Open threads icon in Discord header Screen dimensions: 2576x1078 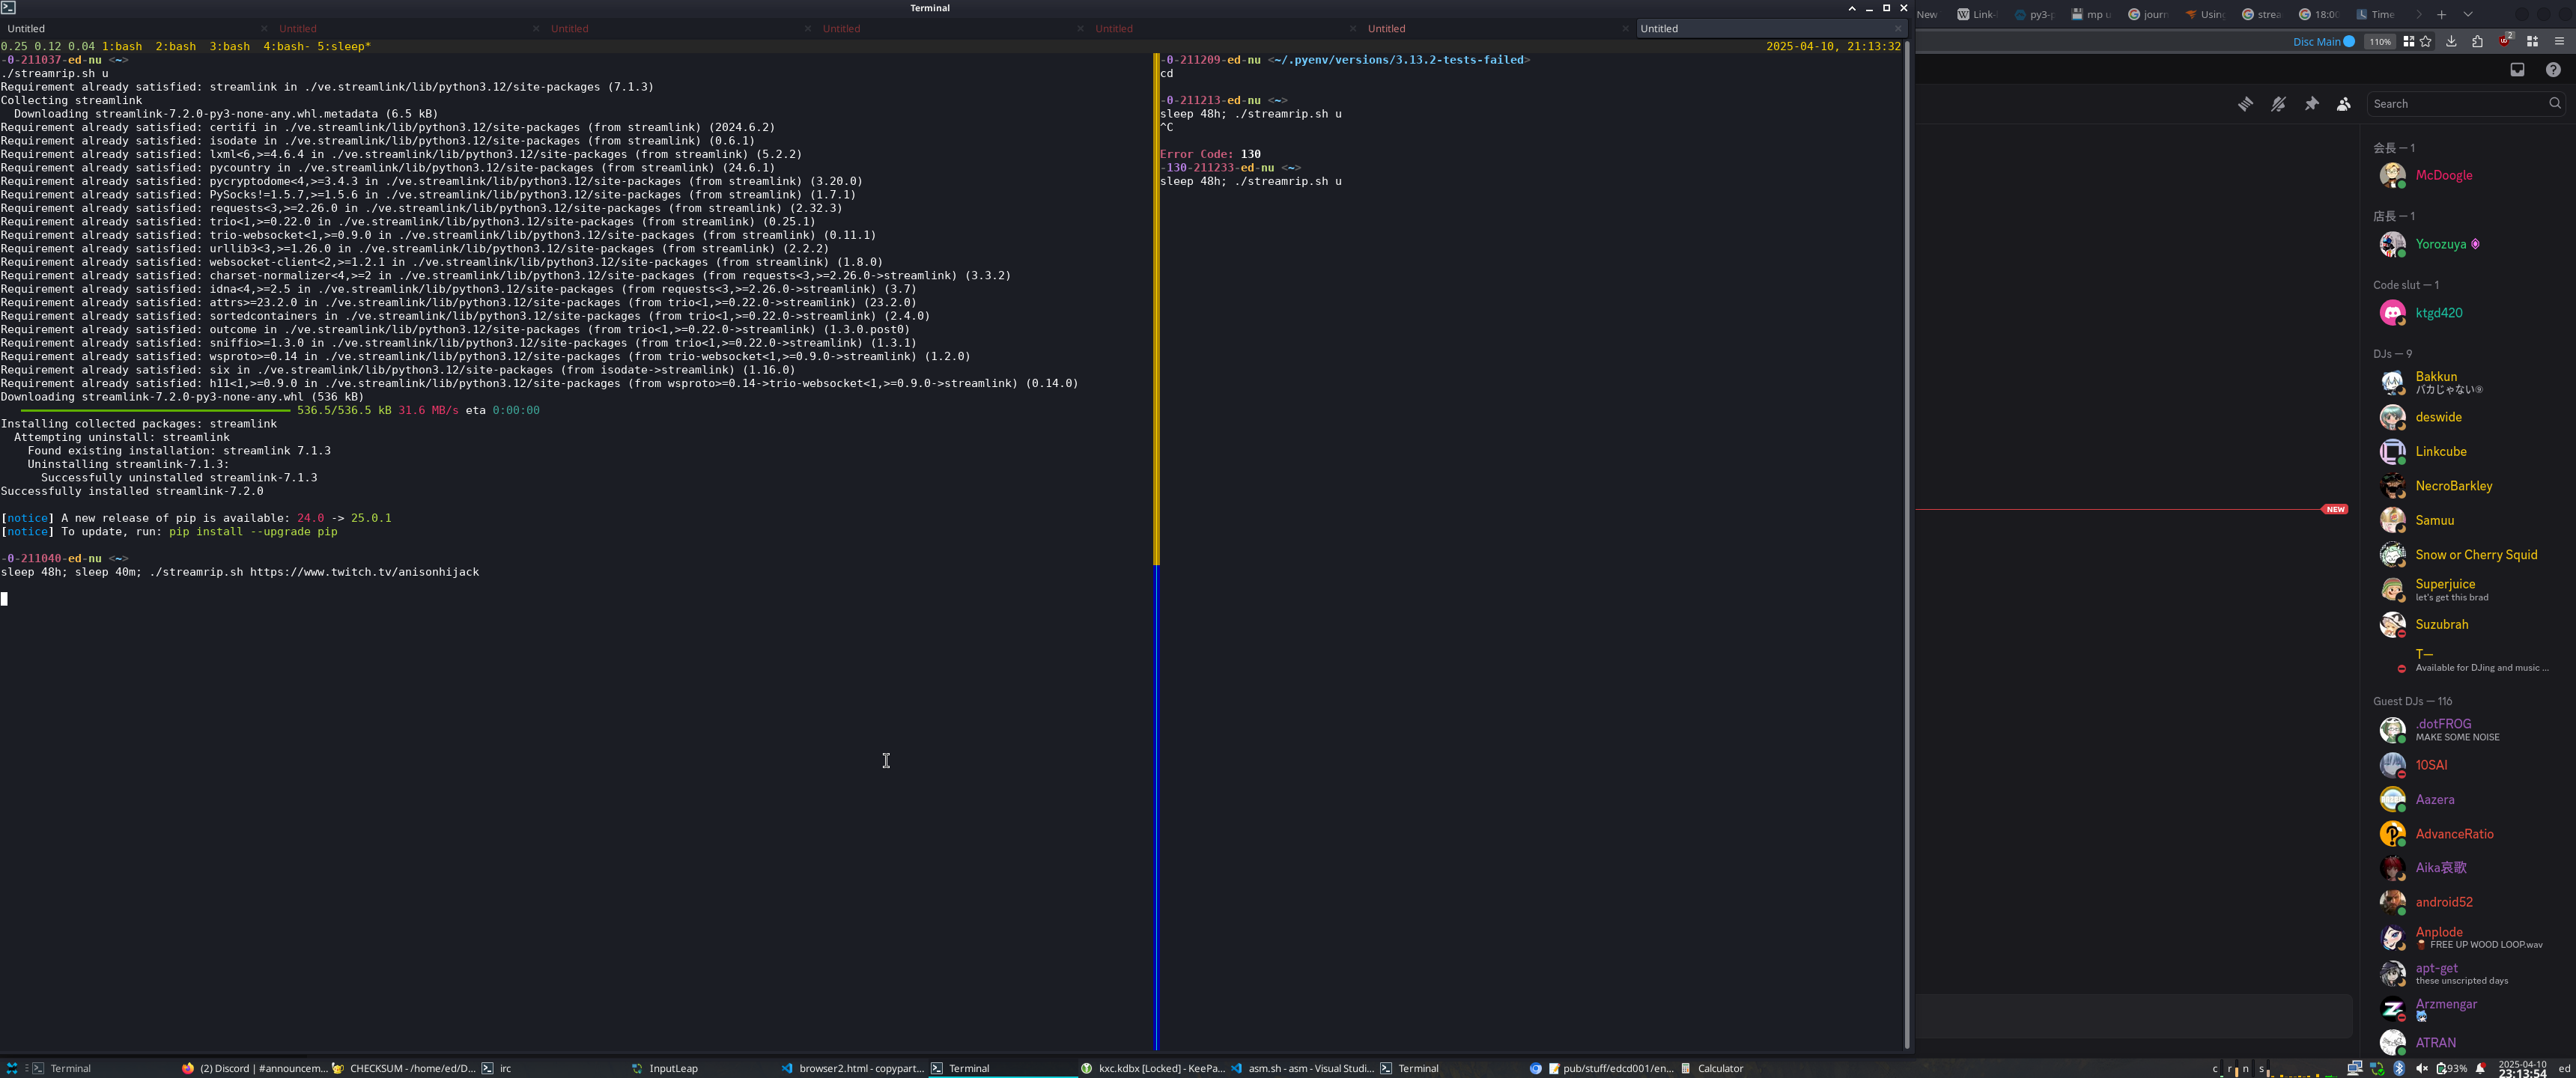[x=2245, y=104]
